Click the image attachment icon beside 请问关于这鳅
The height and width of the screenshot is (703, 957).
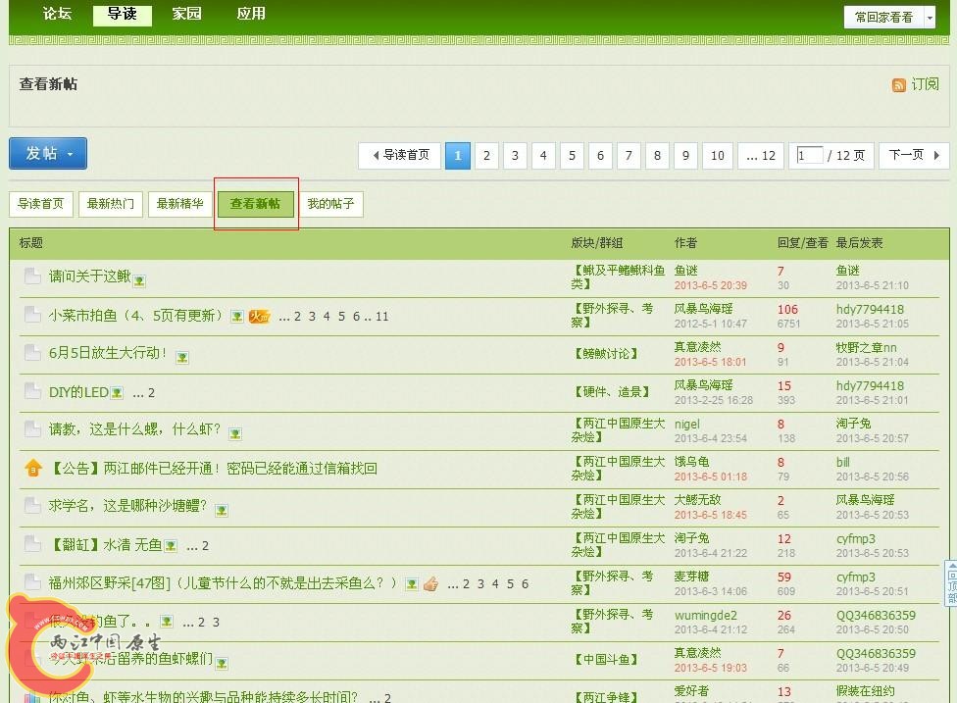[139, 279]
